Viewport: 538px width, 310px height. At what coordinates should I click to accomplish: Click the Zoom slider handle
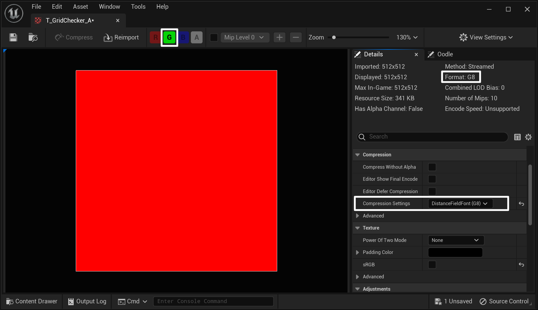pyautogui.click(x=334, y=37)
